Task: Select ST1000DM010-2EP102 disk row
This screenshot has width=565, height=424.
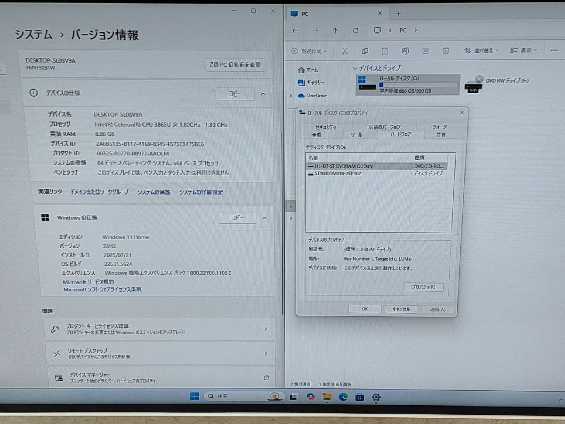Action: click(376, 173)
